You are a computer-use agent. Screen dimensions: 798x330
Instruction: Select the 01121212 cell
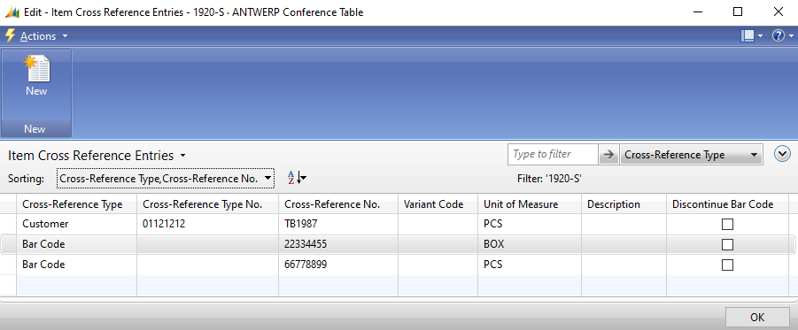point(207,224)
